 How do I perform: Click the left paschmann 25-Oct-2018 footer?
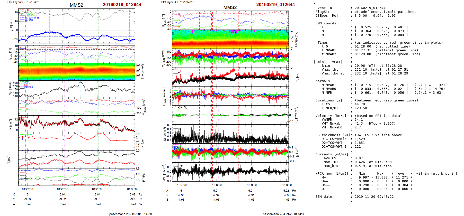point(130,214)
